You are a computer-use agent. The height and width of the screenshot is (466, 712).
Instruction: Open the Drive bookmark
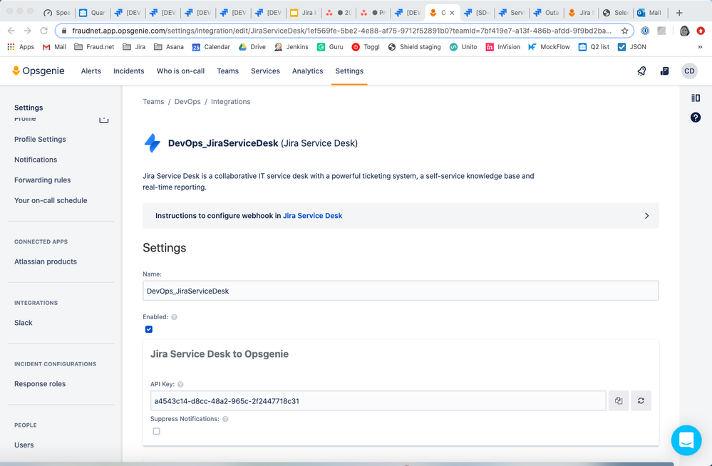pos(252,47)
